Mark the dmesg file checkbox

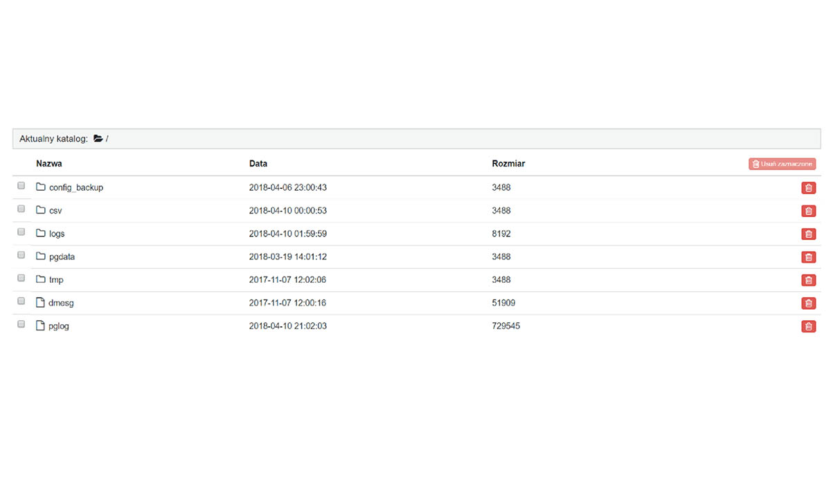click(21, 301)
